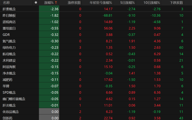Click the red sort arrow beside 涨幅%

pyautogui.click(x=56, y=3)
